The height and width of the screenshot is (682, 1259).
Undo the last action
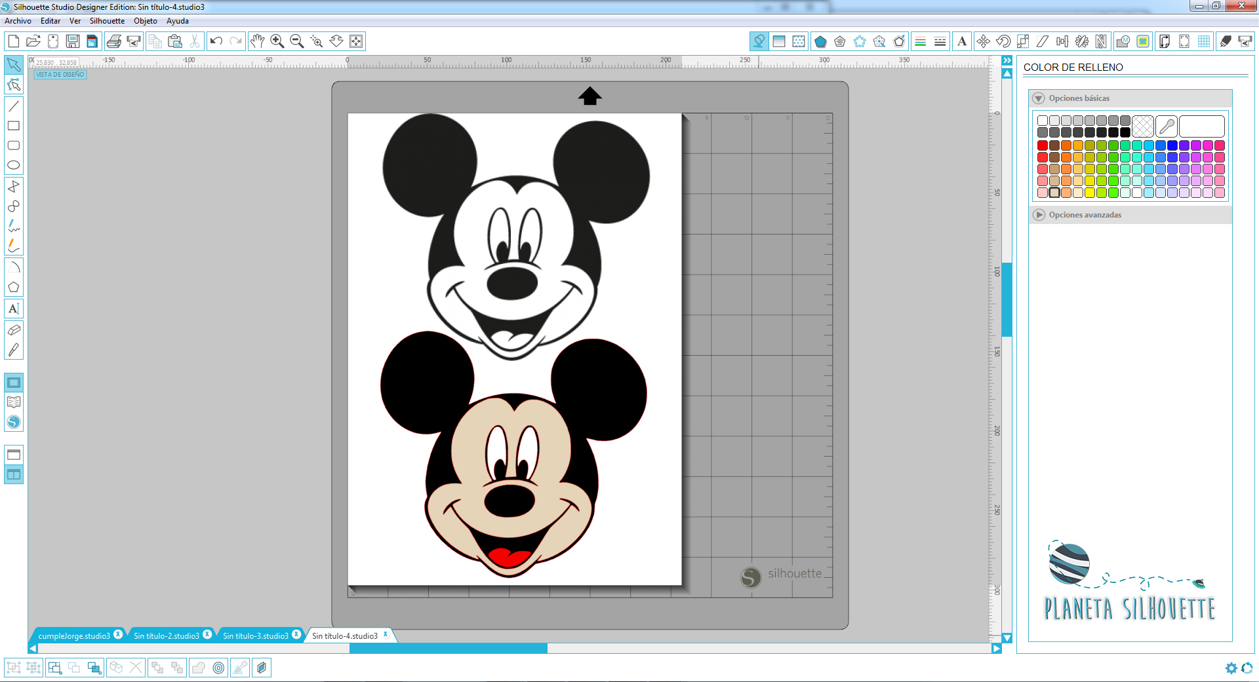pyautogui.click(x=216, y=41)
